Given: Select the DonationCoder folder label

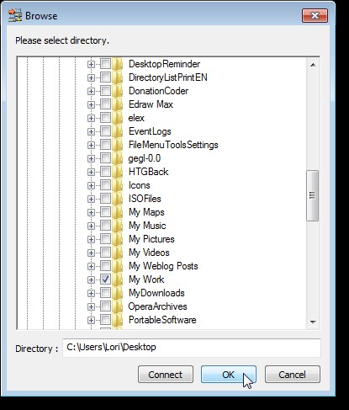Looking at the screenshot, I should click(158, 91).
